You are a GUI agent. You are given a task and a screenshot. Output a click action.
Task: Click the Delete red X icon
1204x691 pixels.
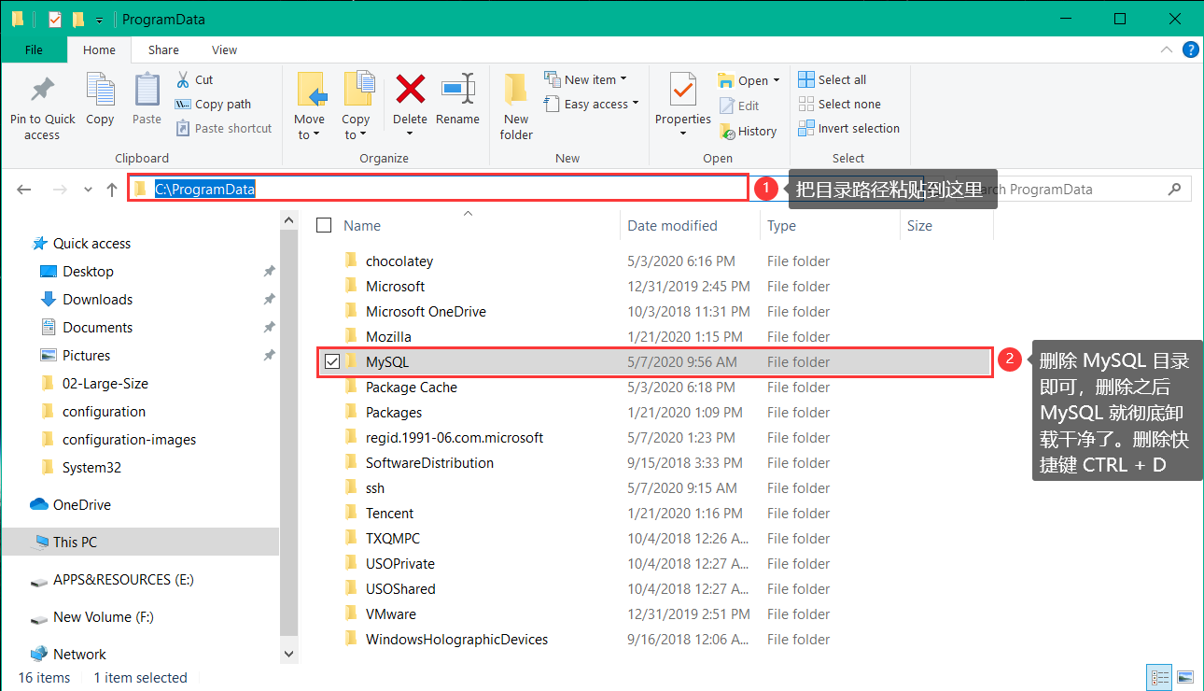pyautogui.click(x=410, y=90)
